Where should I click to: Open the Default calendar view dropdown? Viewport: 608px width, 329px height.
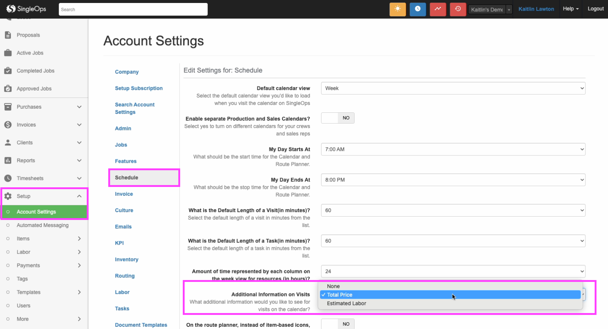[453, 88]
